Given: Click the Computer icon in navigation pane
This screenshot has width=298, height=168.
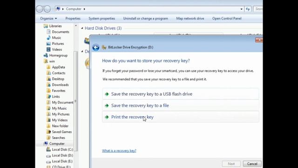Looking at the screenshot, I should pos(46,144).
